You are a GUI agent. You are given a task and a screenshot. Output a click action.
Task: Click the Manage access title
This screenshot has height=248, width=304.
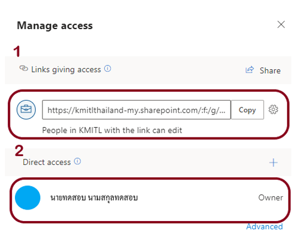[55, 26]
